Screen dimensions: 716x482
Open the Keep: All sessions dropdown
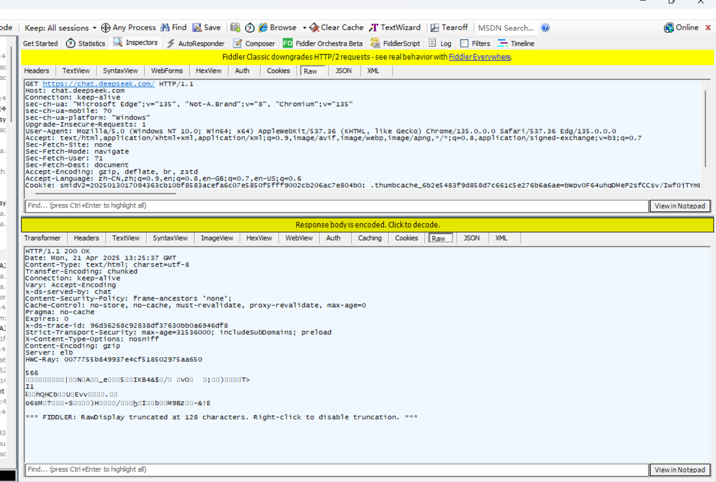pyautogui.click(x=60, y=28)
